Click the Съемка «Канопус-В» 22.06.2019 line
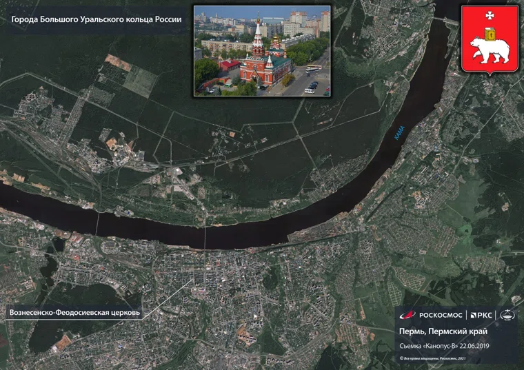 pos(445,345)
